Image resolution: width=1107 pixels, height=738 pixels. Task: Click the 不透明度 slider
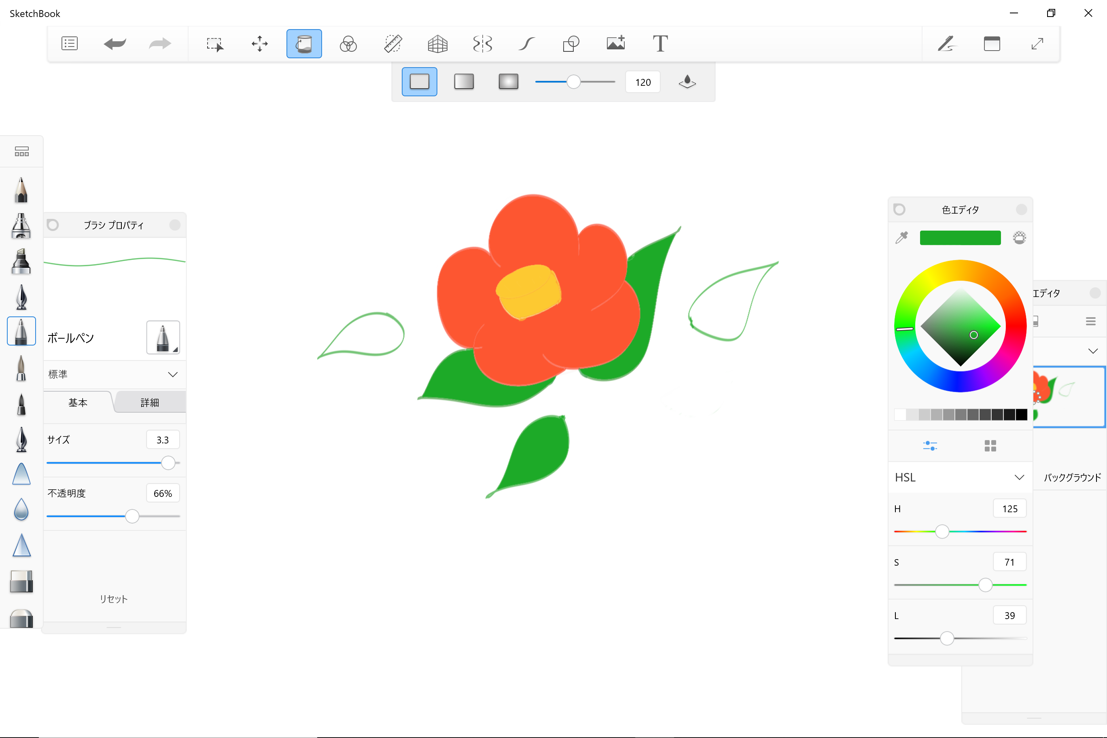(113, 516)
